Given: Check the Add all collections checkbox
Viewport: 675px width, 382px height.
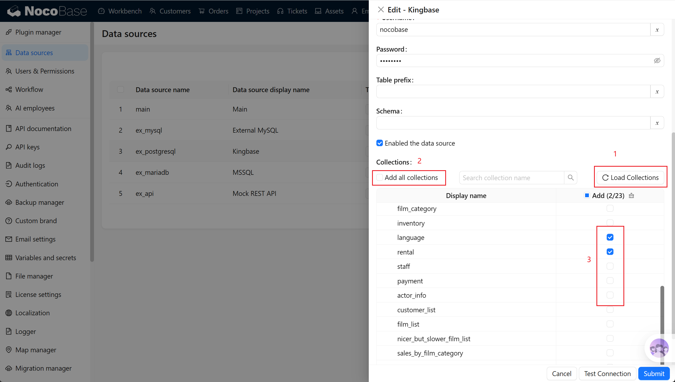Looking at the screenshot, I should click(380, 177).
